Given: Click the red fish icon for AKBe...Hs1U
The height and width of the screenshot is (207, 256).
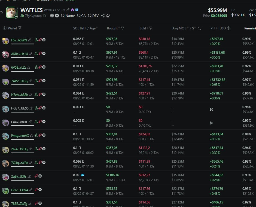Looking at the screenshot, I should (x=40, y=54).
